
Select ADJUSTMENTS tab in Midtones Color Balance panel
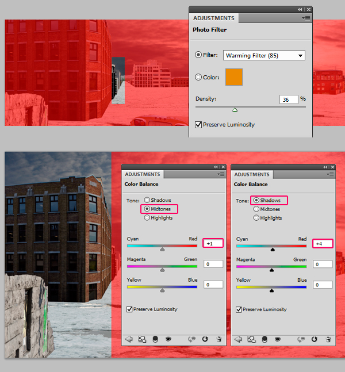[143, 174]
